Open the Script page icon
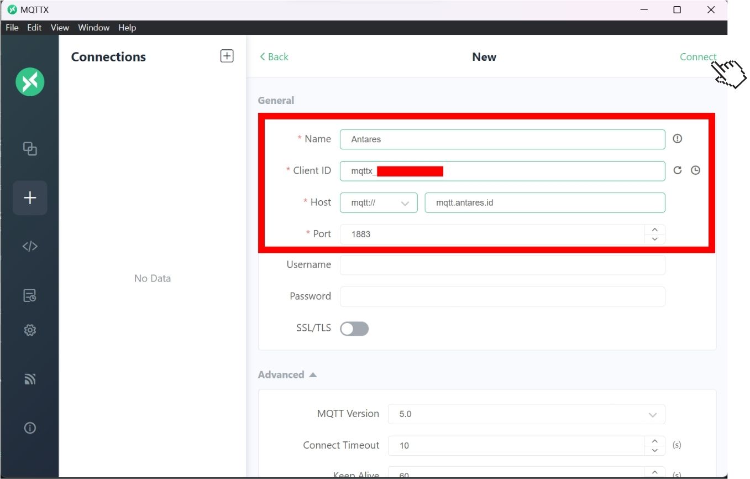The width and height of the screenshot is (750, 479). (x=30, y=247)
